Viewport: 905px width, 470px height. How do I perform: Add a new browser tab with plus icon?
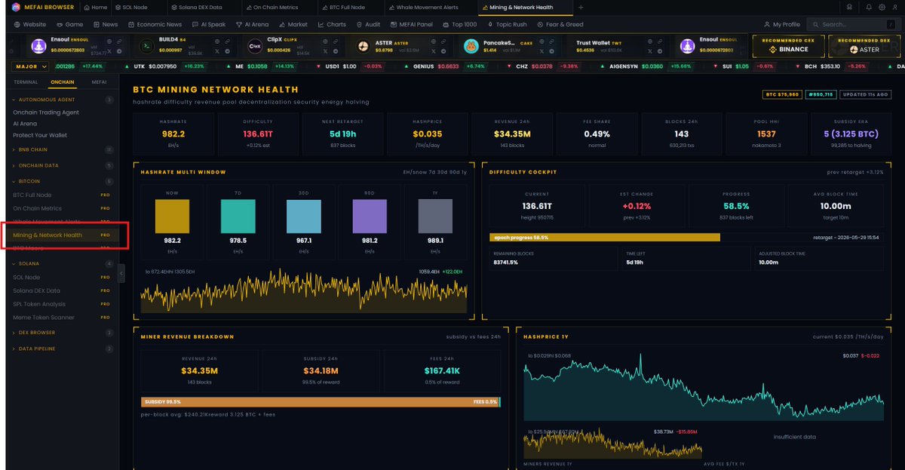(580, 8)
